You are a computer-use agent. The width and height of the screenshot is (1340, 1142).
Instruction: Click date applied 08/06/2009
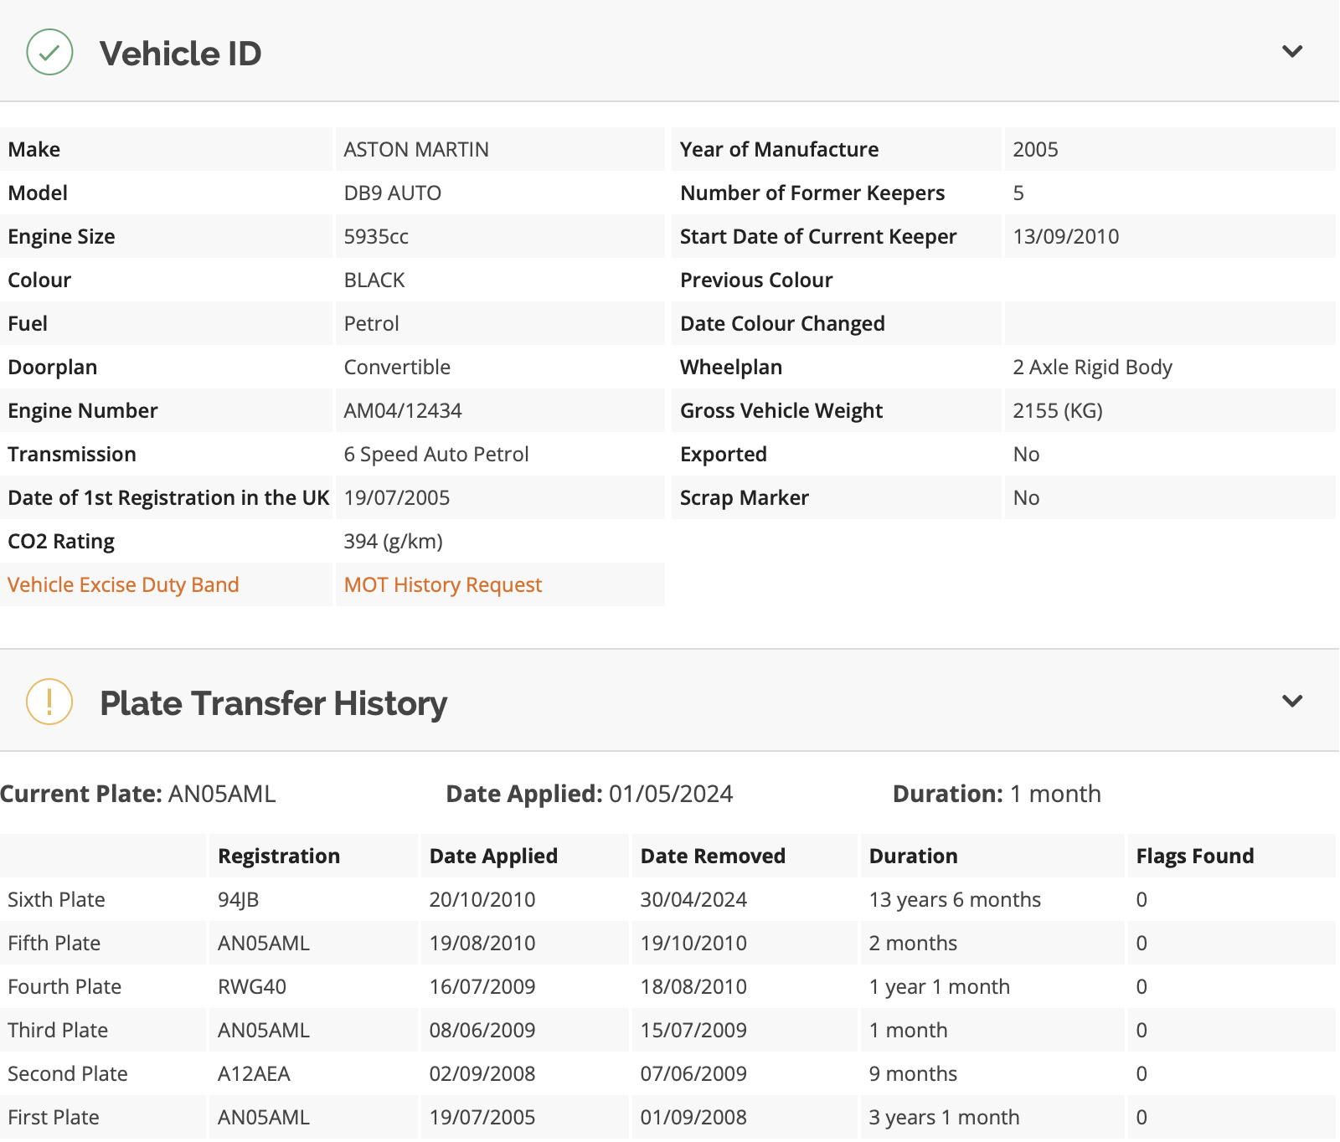482,1030
